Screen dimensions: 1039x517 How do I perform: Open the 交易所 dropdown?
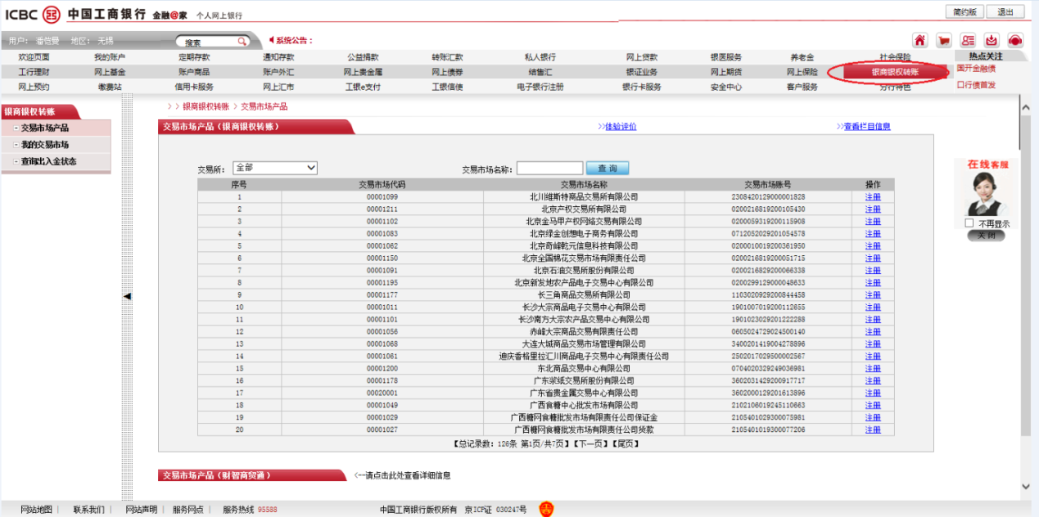(275, 168)
